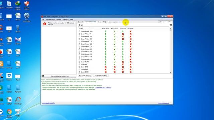Image resolution: width=214 pixels, height=120 pixels.
Task: Click Reset Waste dollar icon for Artisan 1430
Action: click(106, 31)
